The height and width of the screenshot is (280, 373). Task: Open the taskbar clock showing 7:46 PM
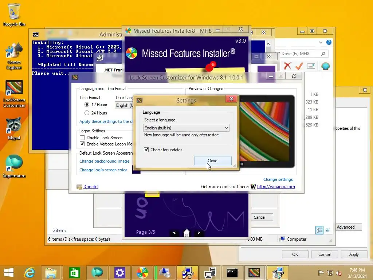pos(357,273)
